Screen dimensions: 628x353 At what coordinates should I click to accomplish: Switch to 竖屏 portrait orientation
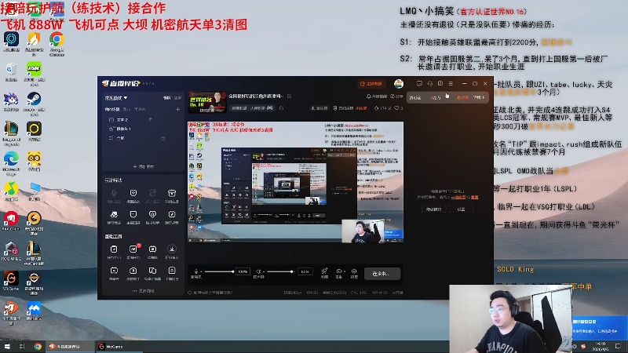177,97
